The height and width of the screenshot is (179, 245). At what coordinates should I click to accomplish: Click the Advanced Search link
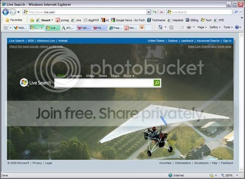(208, 41)
